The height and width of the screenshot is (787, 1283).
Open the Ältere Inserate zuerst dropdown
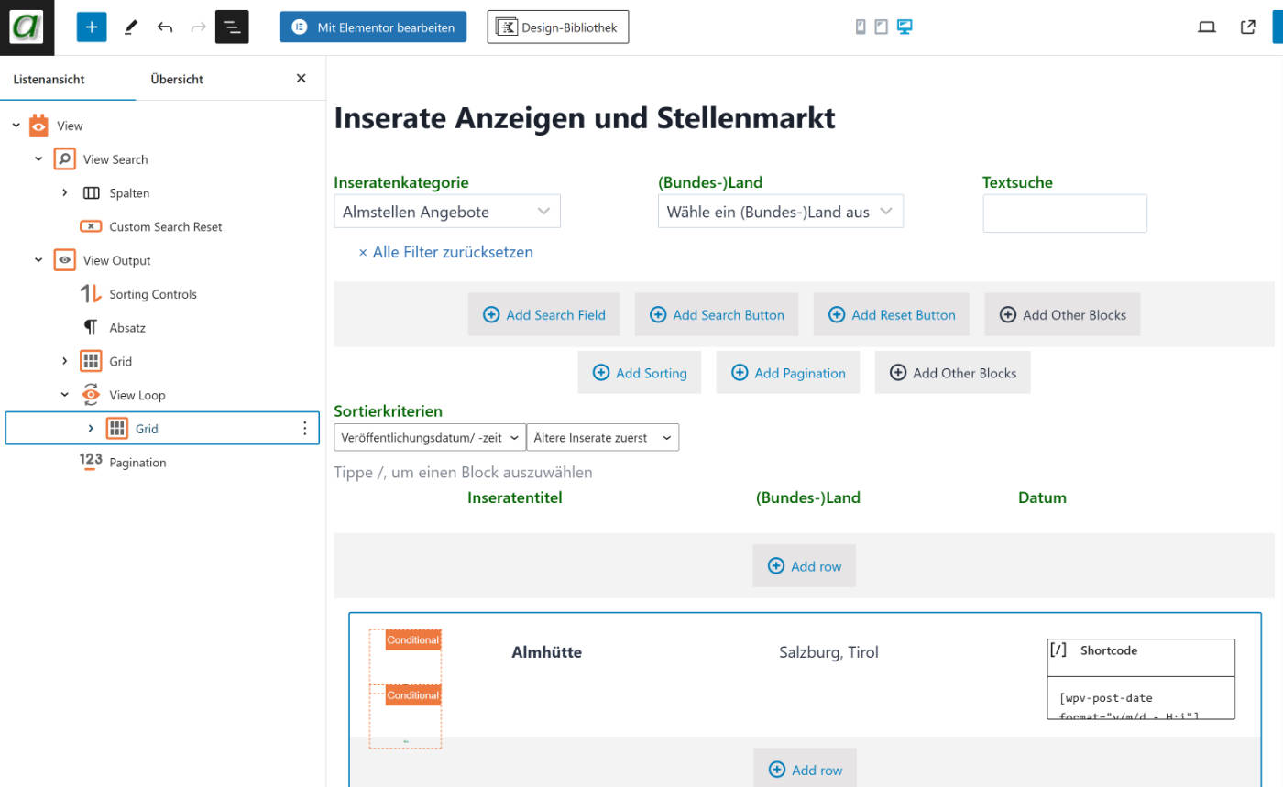(603, 438)
